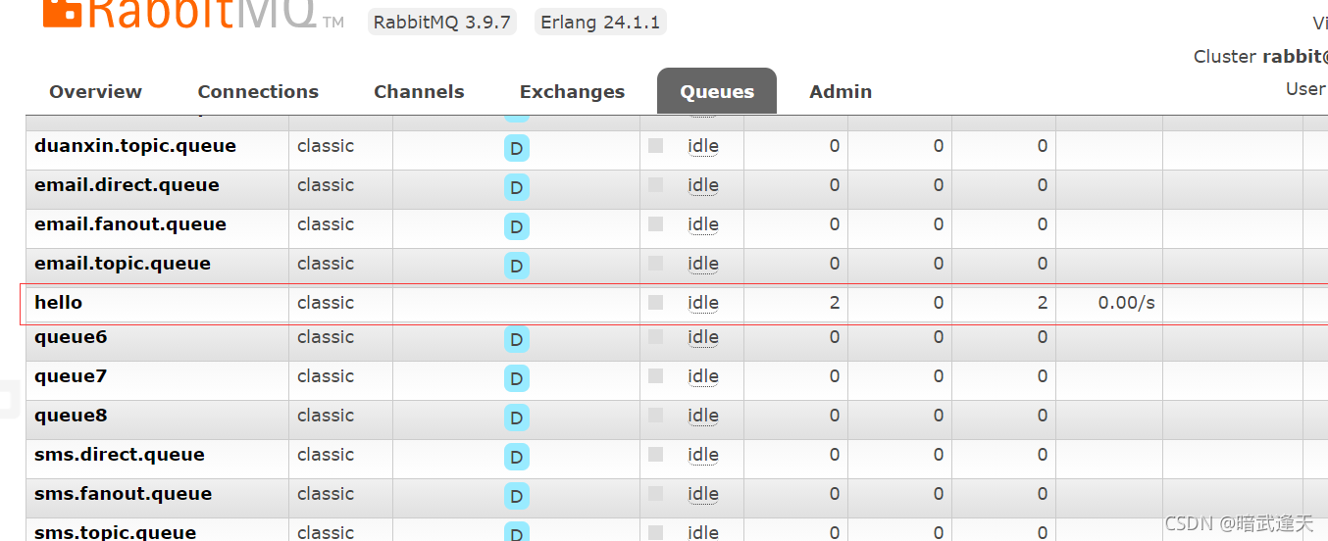Switch to the Connections tab
The width and height of the screenshot is (1328, 541).
258,92
